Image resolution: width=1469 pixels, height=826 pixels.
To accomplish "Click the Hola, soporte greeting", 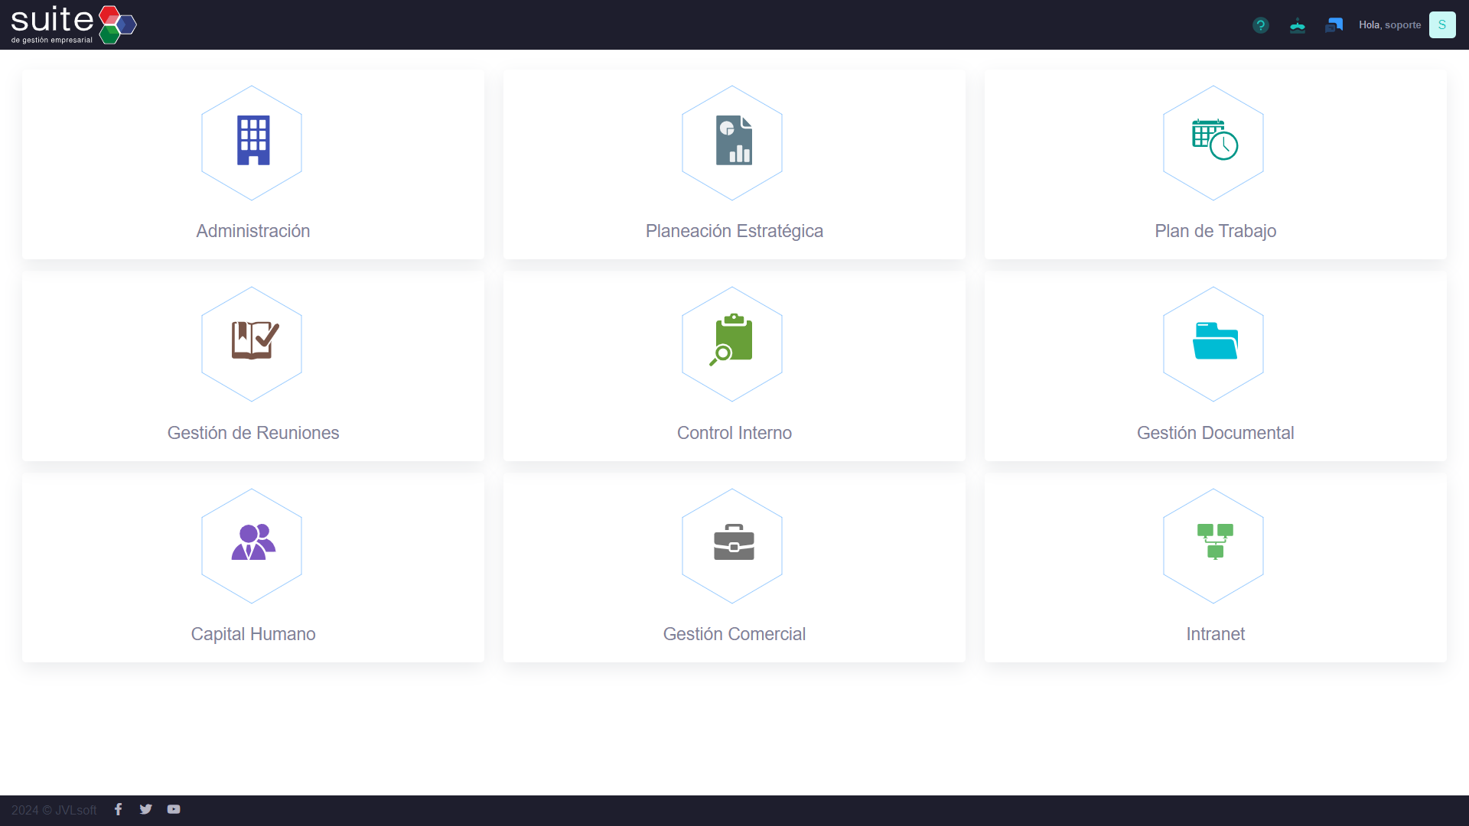I will point(1390,25).
